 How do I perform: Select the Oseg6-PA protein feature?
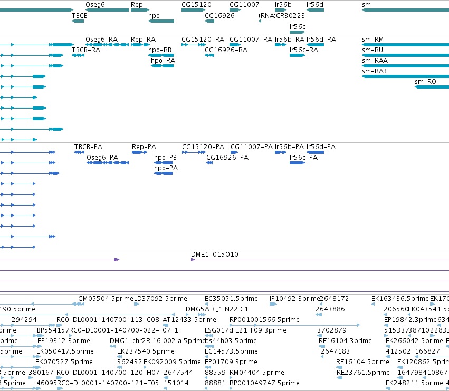108,163
